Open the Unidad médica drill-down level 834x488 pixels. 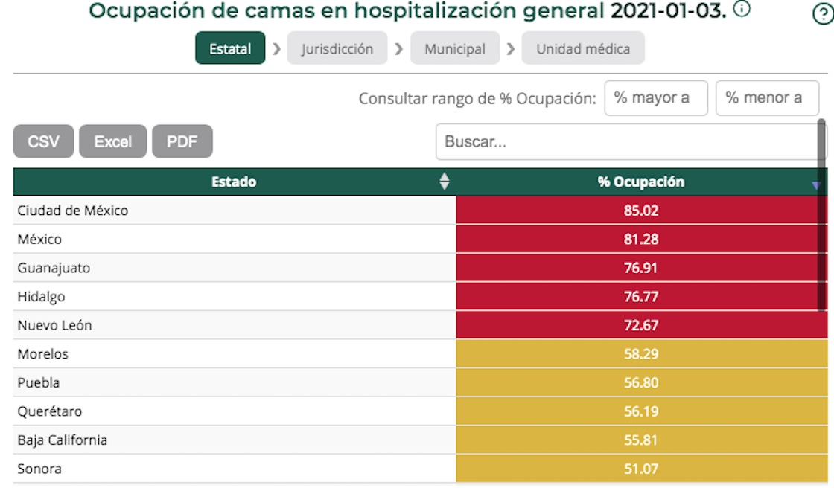point(583,50)
